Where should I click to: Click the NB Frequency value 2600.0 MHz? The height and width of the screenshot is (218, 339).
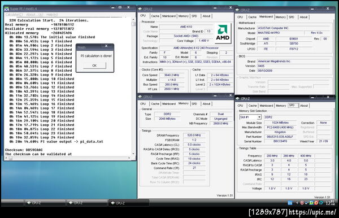pyautogui.click(x=221, y=123)
